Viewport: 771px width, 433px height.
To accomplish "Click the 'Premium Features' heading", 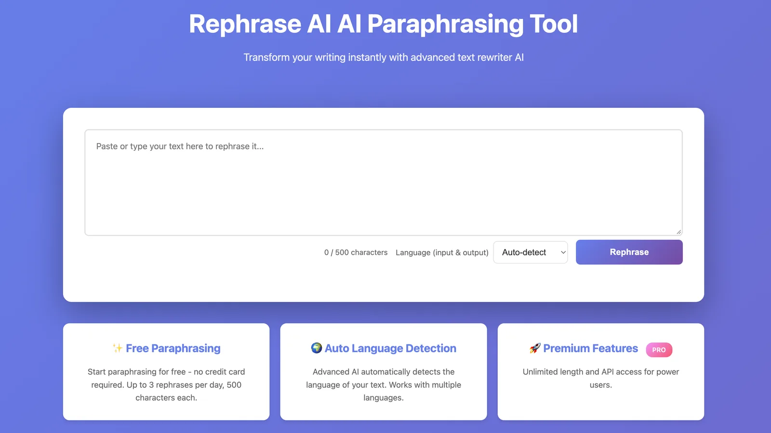I will [x=590, y=348].
